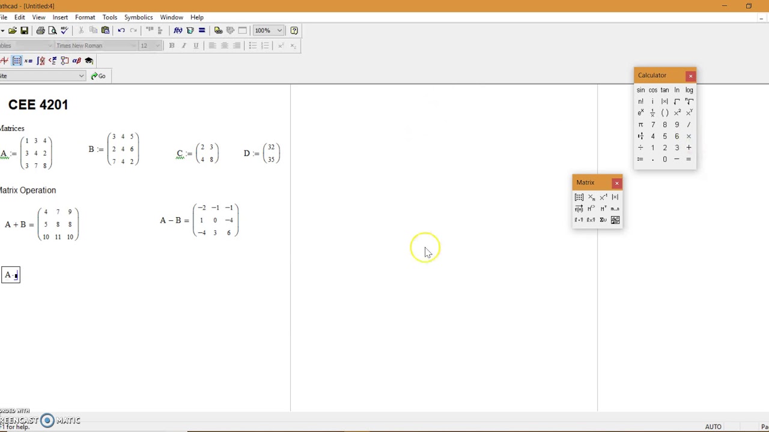This screenshot has height=432, width=769.
Task: Open the Programming toolbar palette
Action: coord(65,61)
